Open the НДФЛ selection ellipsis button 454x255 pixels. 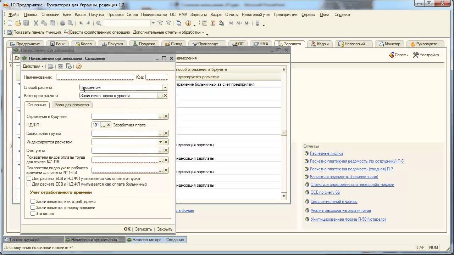pyautogui.click(x=103, y=125)
